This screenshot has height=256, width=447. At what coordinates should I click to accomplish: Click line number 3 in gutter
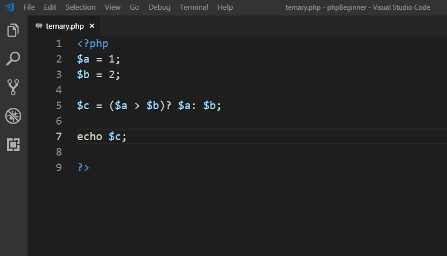click(x=59, y=74)
